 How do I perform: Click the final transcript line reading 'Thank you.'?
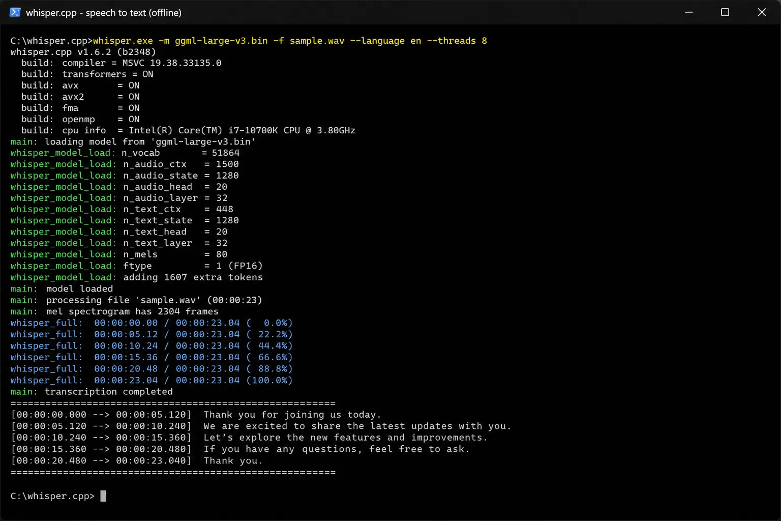[x=233, y=461]
